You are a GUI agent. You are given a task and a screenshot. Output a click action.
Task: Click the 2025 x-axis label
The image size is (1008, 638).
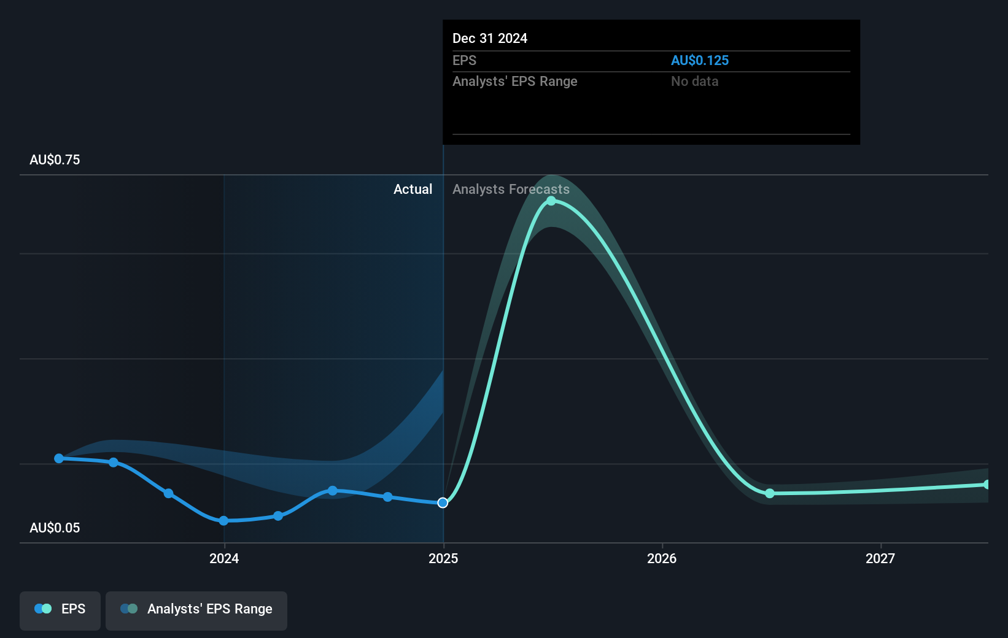click(x=443, y=558)
